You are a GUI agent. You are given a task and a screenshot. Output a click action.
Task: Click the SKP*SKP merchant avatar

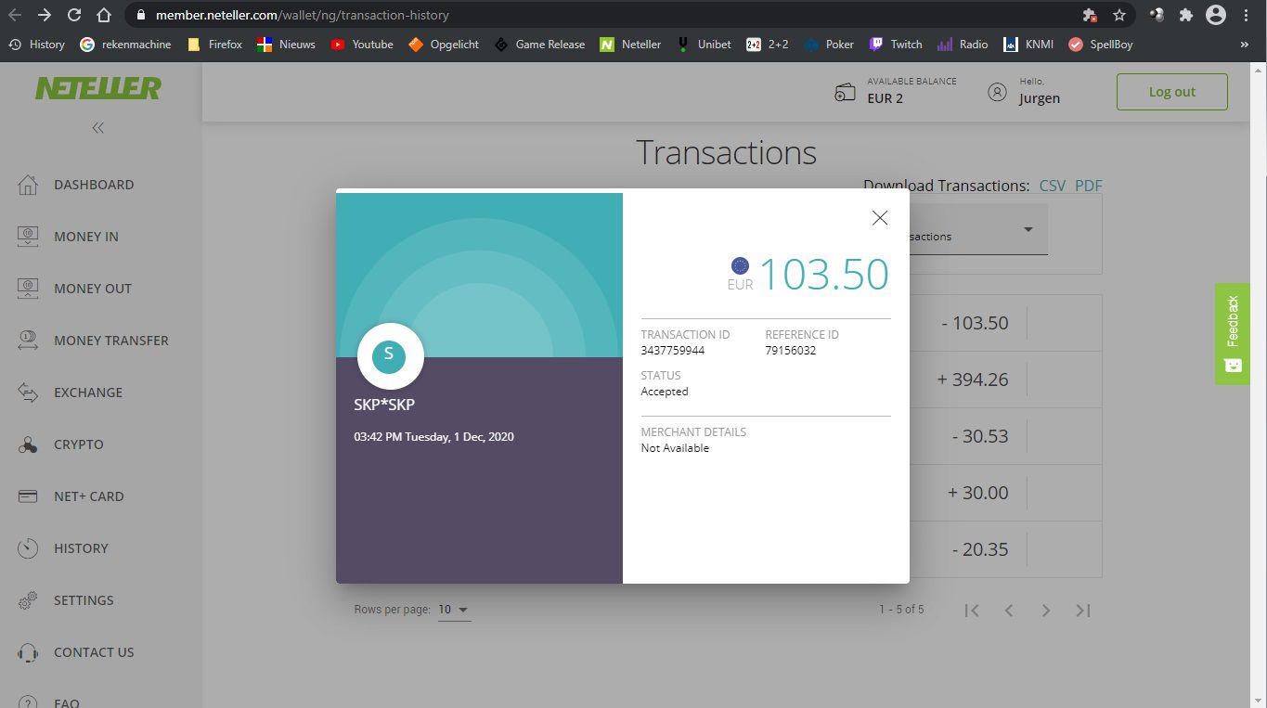[x=389, y=356]
